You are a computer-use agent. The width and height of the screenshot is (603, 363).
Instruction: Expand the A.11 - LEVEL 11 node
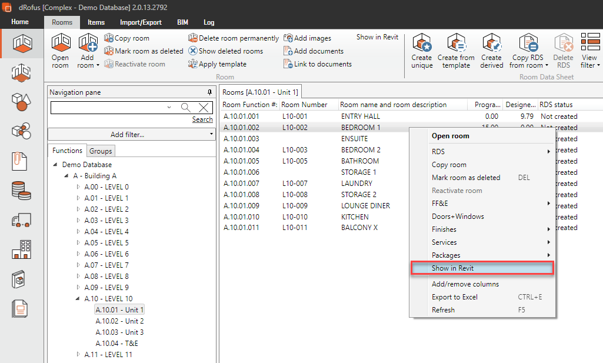79,355
